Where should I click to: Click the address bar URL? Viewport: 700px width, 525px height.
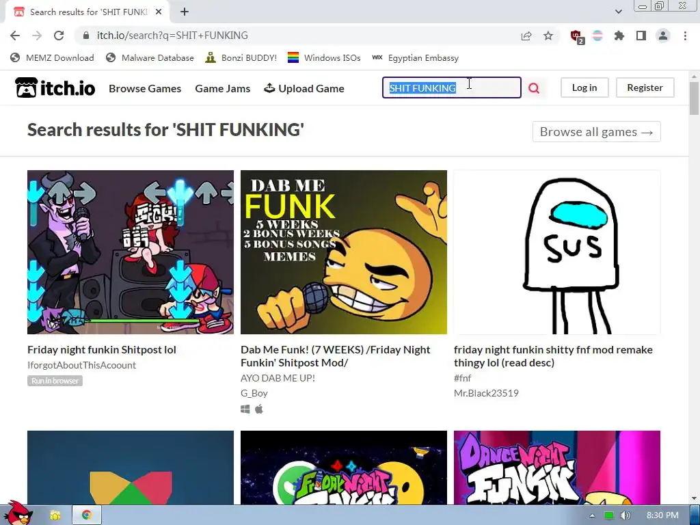point(172,36)
